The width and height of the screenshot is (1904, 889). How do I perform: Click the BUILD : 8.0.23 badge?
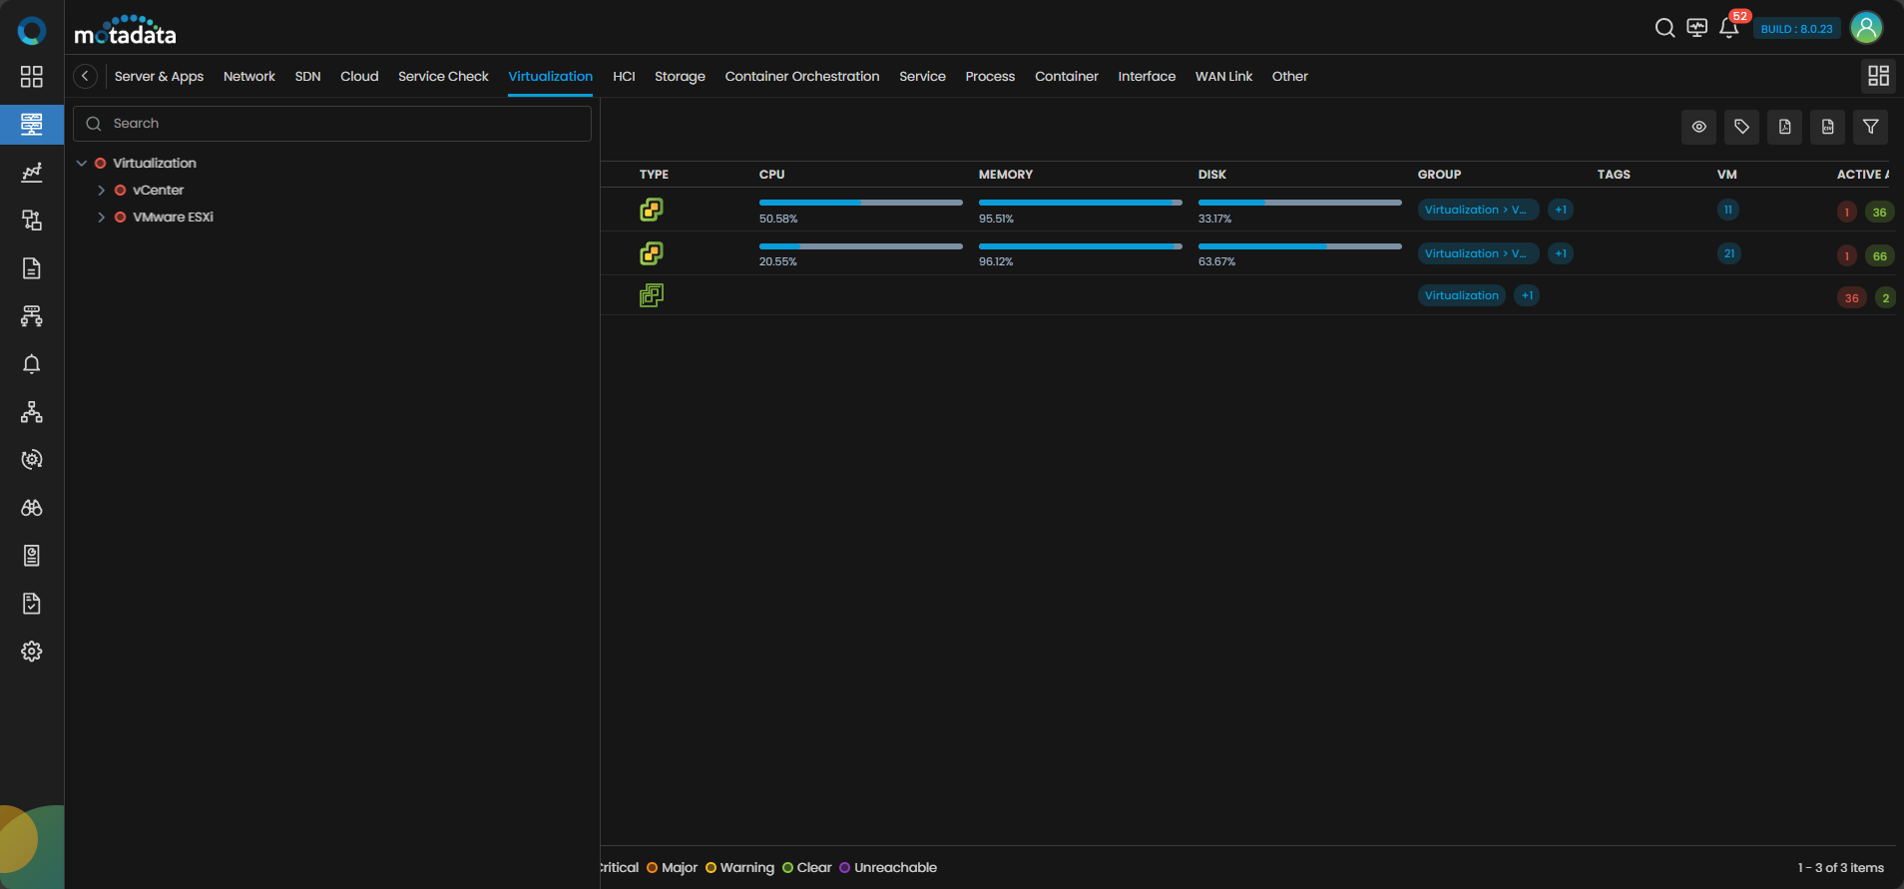click(x=1796, y=29)
